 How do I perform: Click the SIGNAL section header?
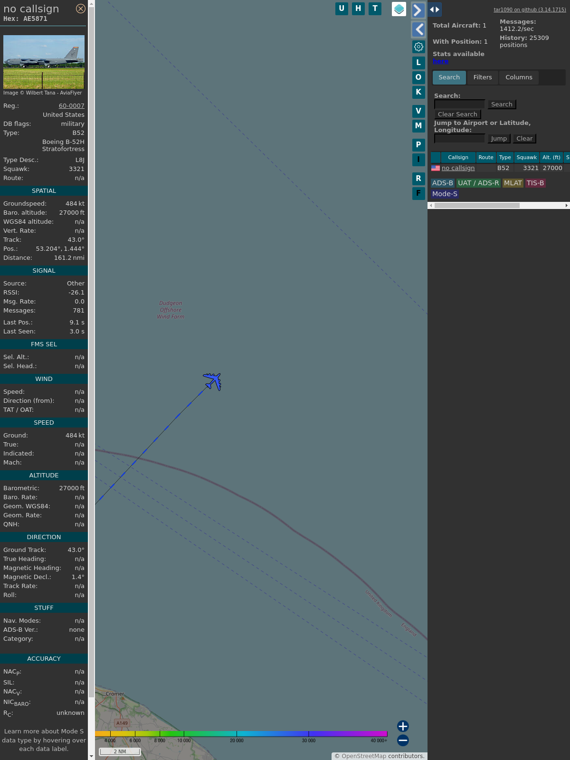(x=44, y=270)
